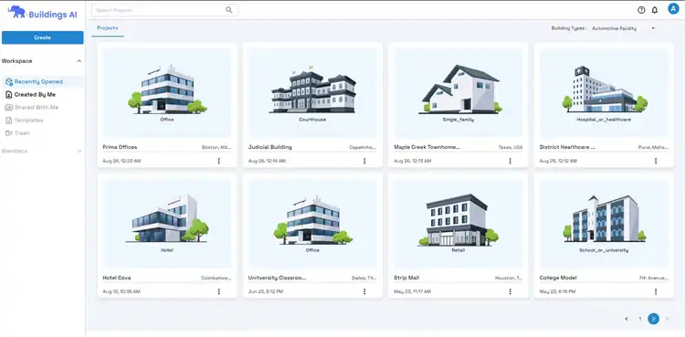Click the Strip Mall project title
Screen dimensions: 685x337
[406, 278]
